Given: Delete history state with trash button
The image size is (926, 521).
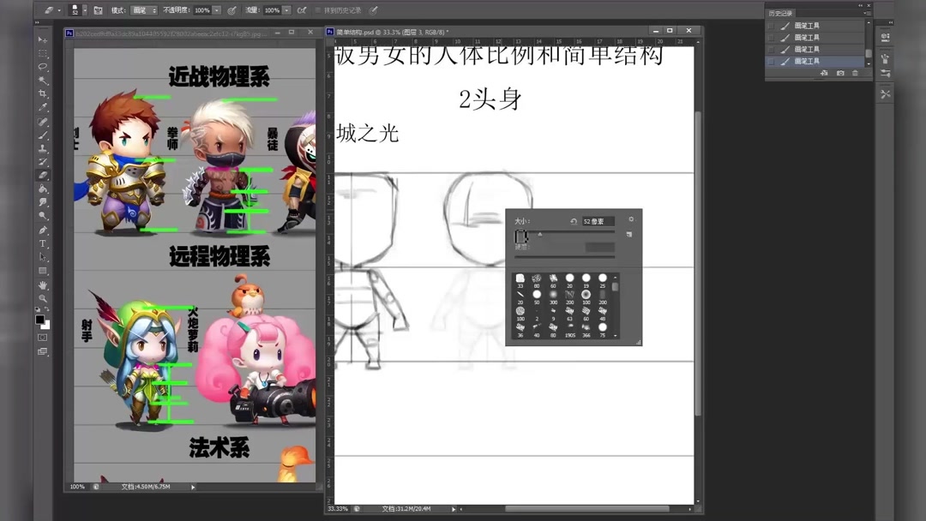Looking at the screenshot, I should pos(856,73).
